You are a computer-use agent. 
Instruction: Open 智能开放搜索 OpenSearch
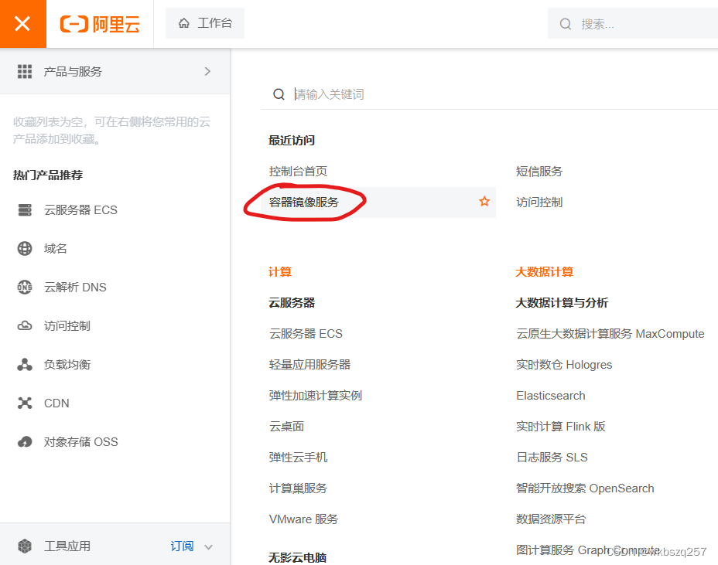tap(585, 488)
